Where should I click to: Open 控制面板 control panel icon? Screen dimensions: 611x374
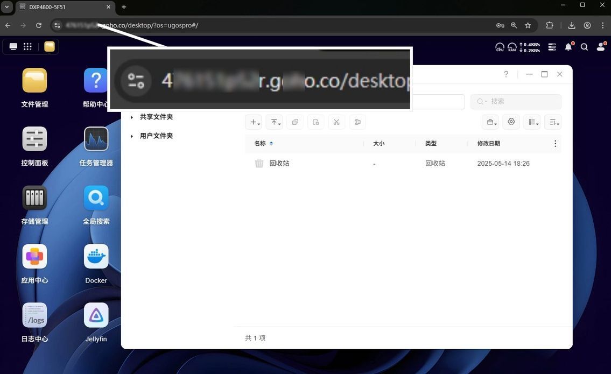(x=34, y=139)
